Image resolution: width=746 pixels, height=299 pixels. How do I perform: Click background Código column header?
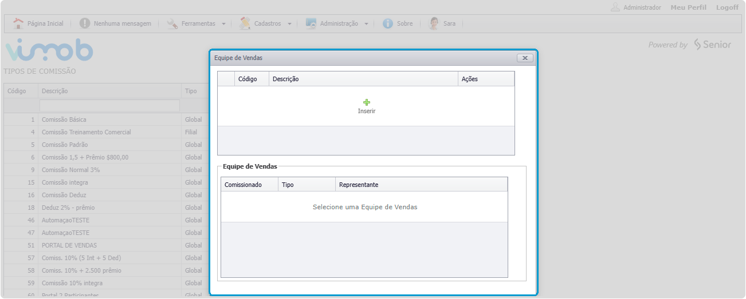(21, 91)
